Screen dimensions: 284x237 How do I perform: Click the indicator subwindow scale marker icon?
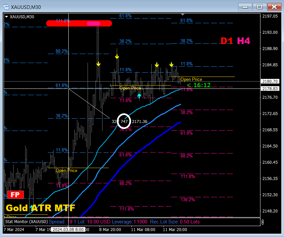pyautogui.click(x=263, y=222)
